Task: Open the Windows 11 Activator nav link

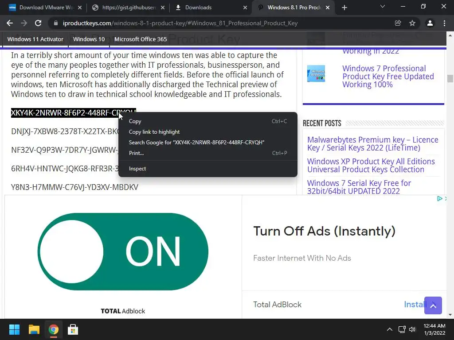Action: 35,39
